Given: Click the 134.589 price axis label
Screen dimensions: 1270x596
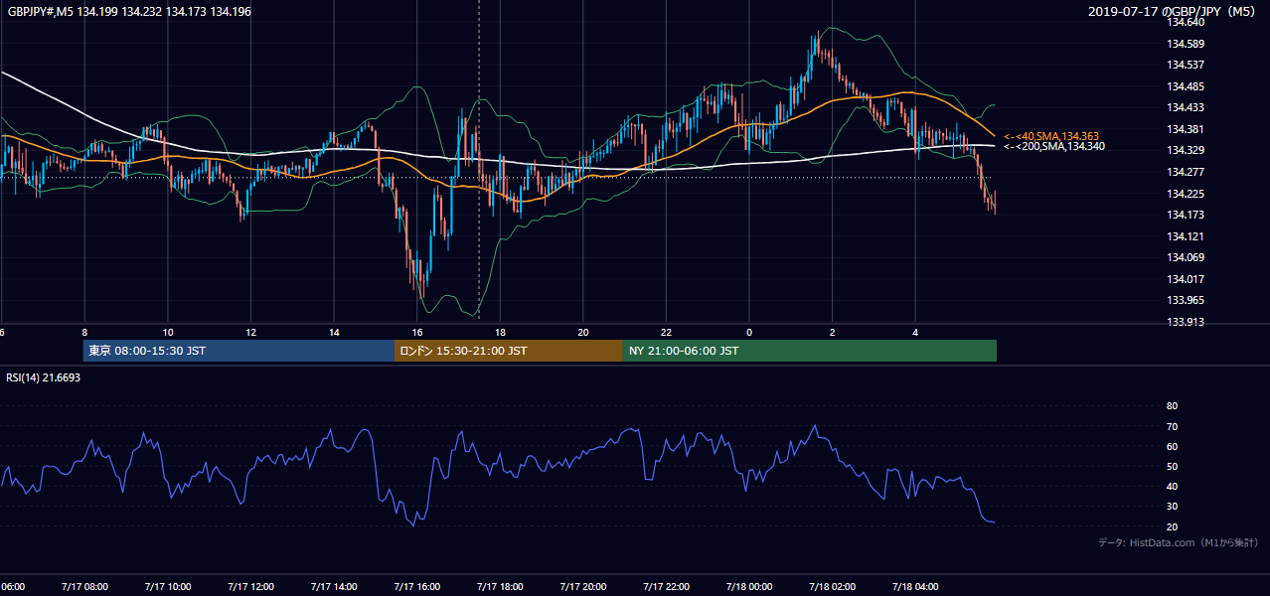Looking at the screenshot, I should tap(1187, 44).
